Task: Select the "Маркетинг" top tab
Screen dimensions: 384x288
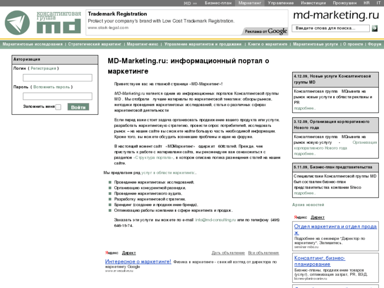Action: point(250,3)
